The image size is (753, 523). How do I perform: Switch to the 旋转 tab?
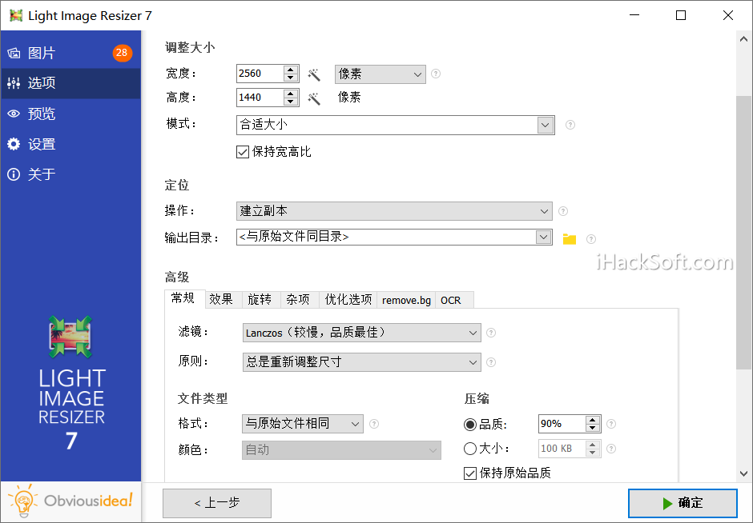260,300
